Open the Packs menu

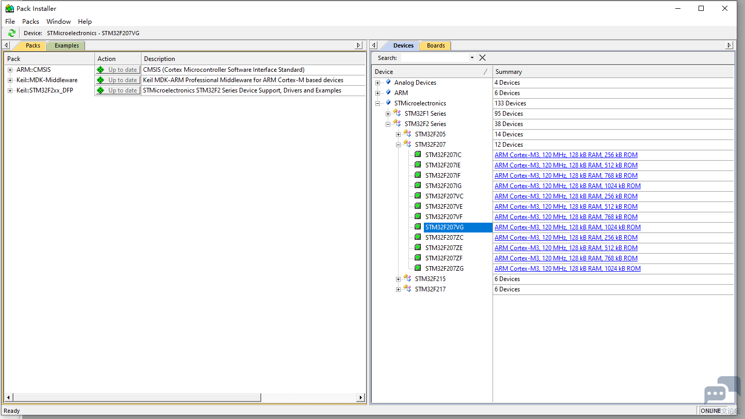pyautogui.click(x=30, y=21)
